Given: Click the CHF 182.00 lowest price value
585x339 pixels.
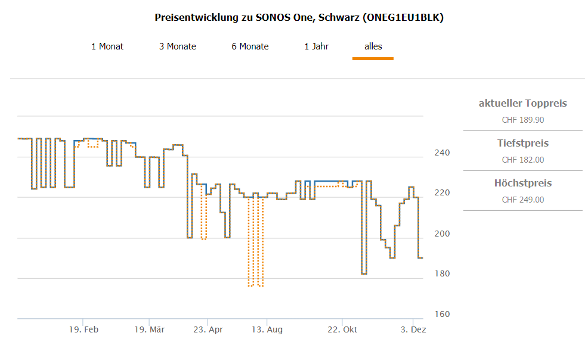Looking at the screenshot, I should [523, 160].
